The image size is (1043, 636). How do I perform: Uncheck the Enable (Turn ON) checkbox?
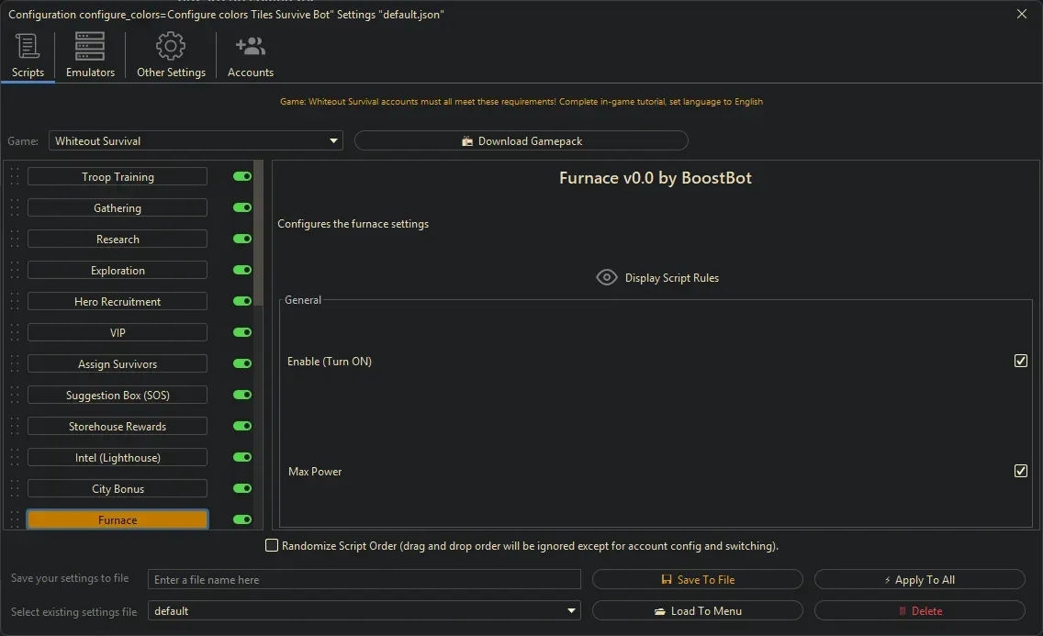(1020, 361)
